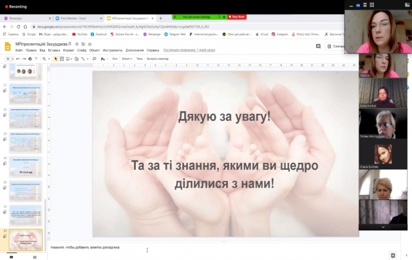Click the 'Смотреть' present button

coord(335,46)
